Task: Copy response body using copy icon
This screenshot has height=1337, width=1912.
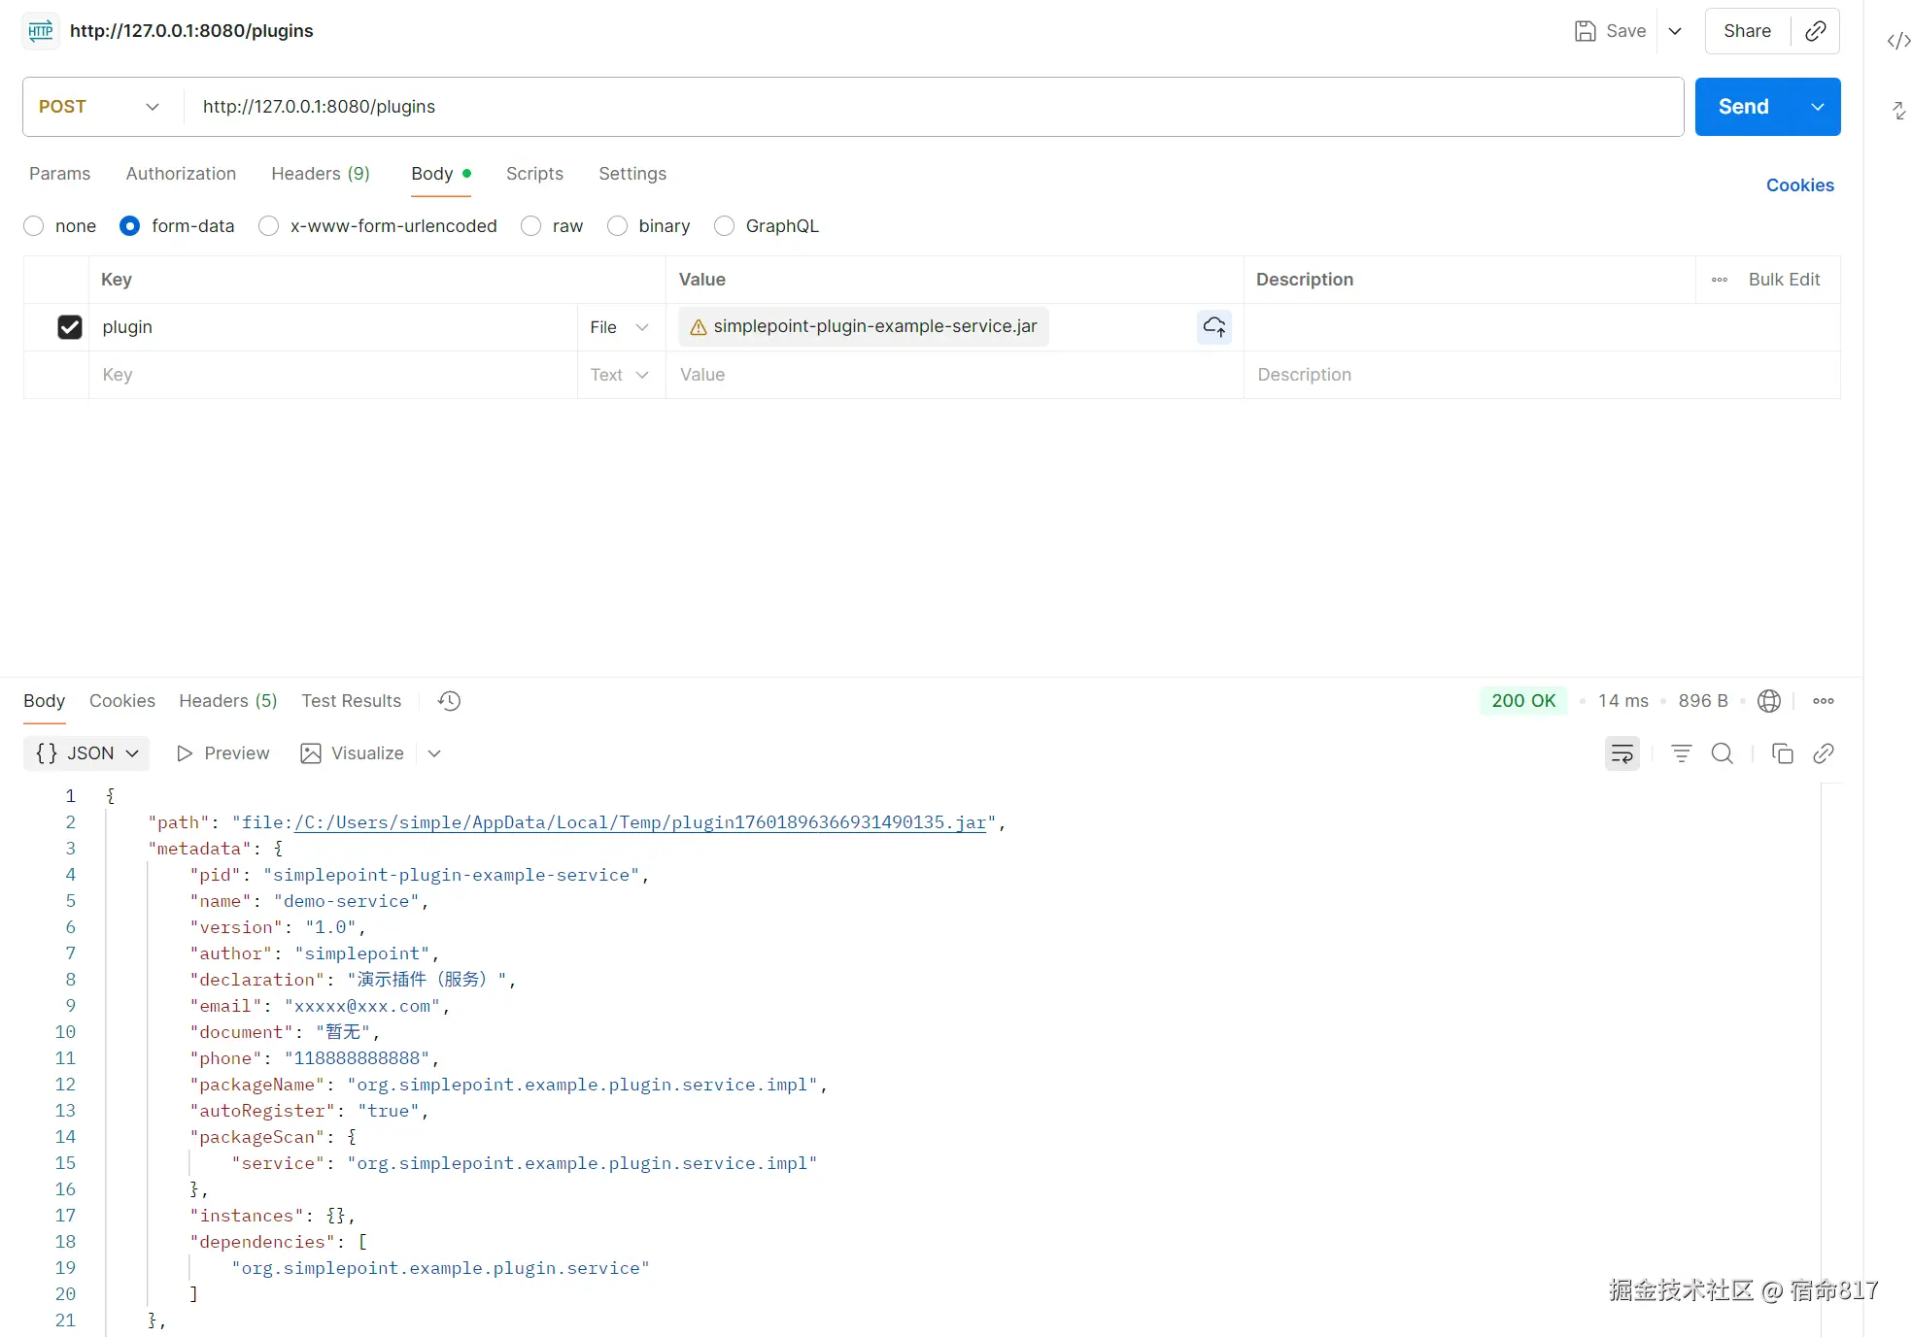Action: 1782,753
